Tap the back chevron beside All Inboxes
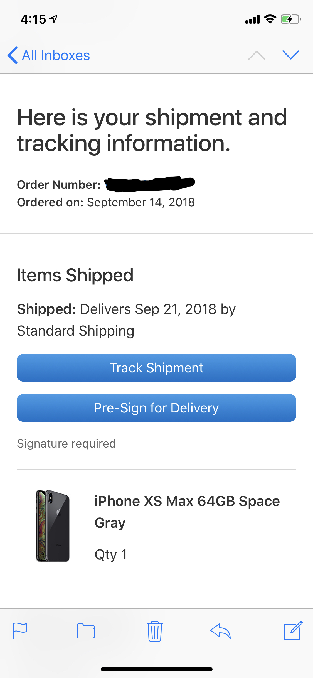The height and width of the screenshot is (678, 313). coord(13,55)
